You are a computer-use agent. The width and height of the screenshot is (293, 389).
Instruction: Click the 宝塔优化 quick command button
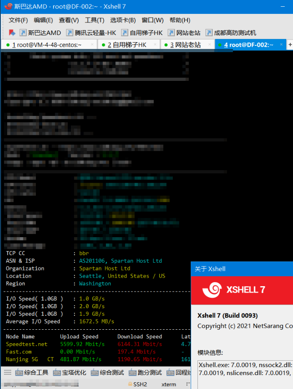coord(70,372)
